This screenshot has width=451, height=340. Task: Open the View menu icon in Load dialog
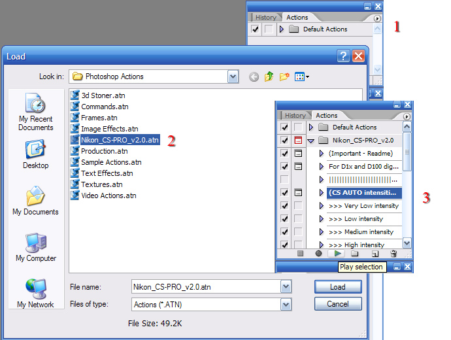point(302,76)
